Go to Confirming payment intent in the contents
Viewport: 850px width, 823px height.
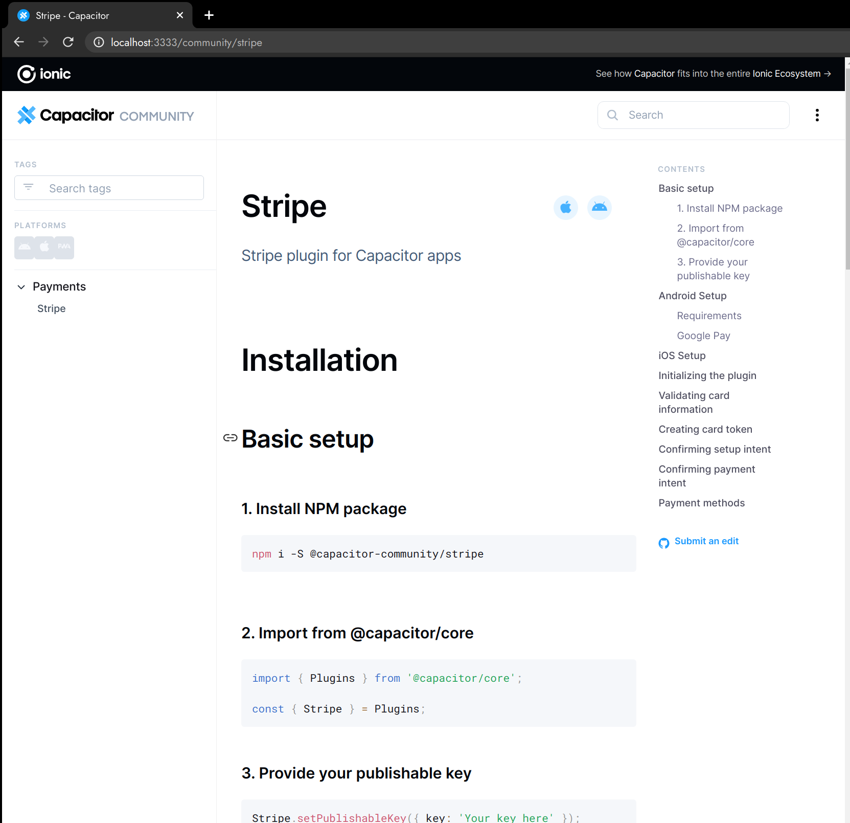706,476
